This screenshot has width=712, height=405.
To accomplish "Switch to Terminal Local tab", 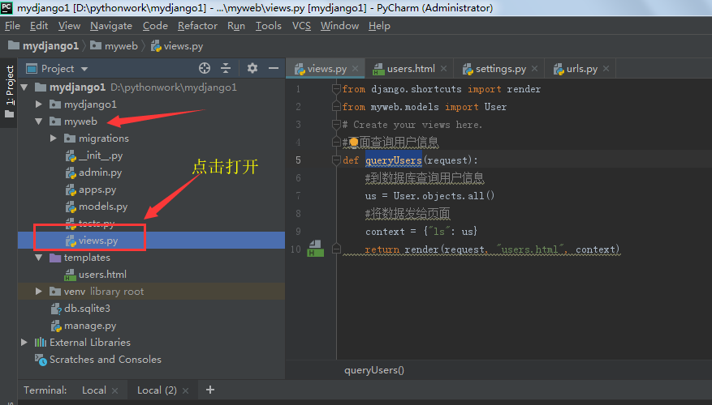I will [94, 390].
